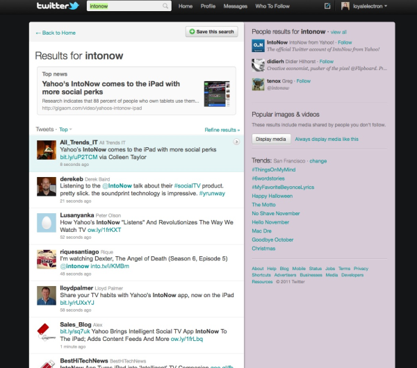Image resolution: width=417 pixels, height=368 pixels.
Task: Enable Always display media like this
Action: 327,139
